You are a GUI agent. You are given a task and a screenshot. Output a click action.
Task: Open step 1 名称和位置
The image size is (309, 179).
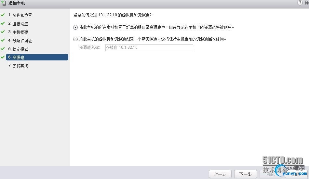pos(20,15)
